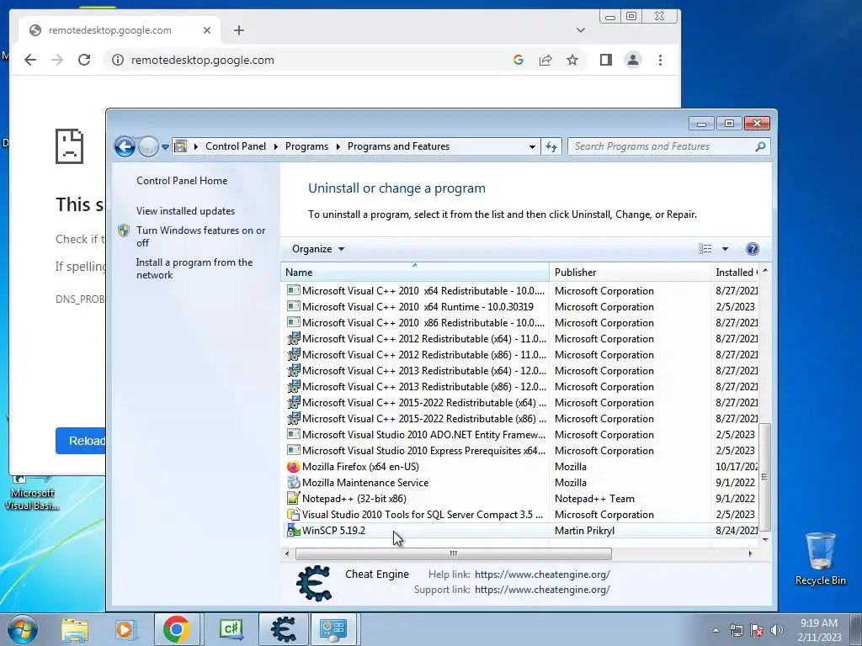Click the horizontal scroll right arrow
Screen dimensions: 862x646
pyautogui.click(x=750, y=553)
